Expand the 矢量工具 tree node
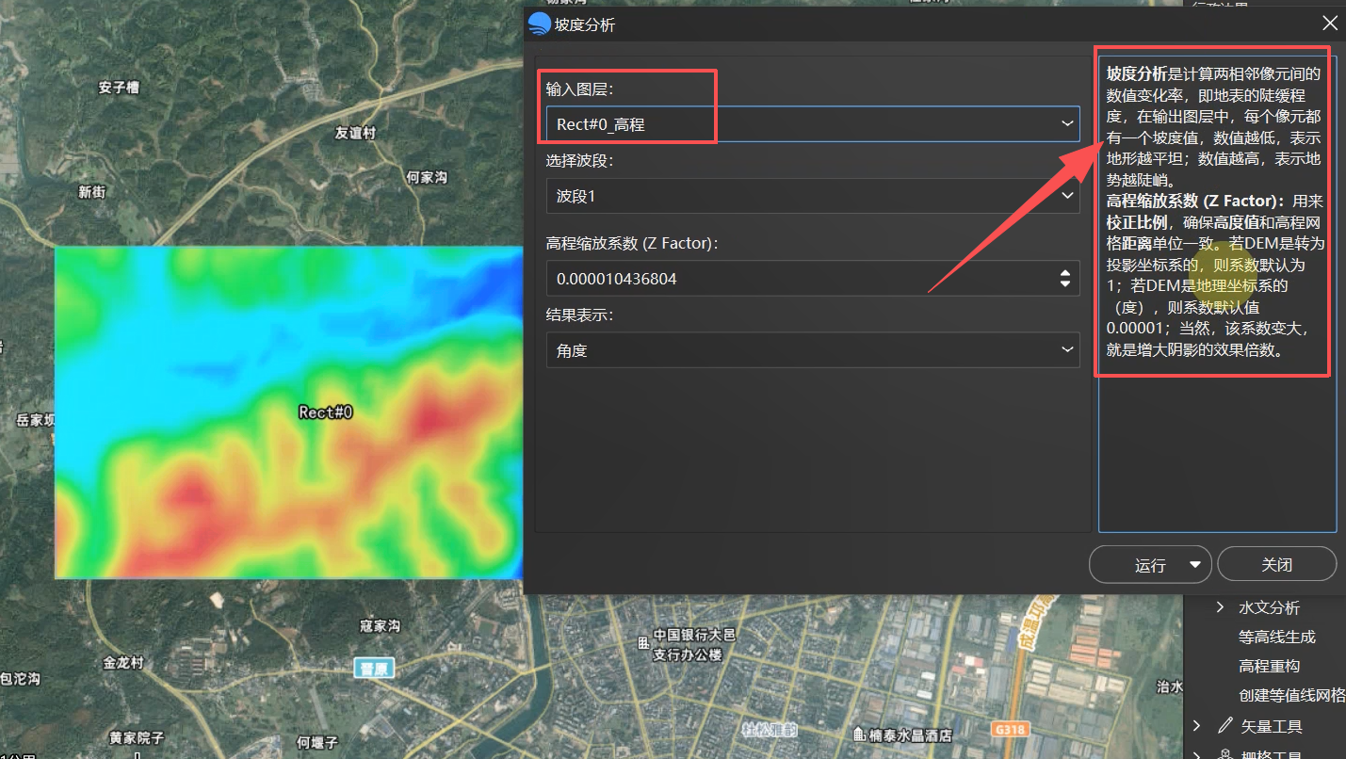 [1197, 725]
